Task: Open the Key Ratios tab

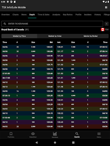Action: point(68,15)
